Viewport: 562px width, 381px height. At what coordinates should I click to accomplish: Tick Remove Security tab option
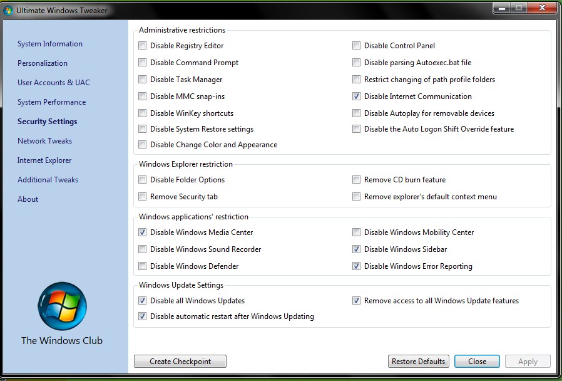click(x=142, y=197)
